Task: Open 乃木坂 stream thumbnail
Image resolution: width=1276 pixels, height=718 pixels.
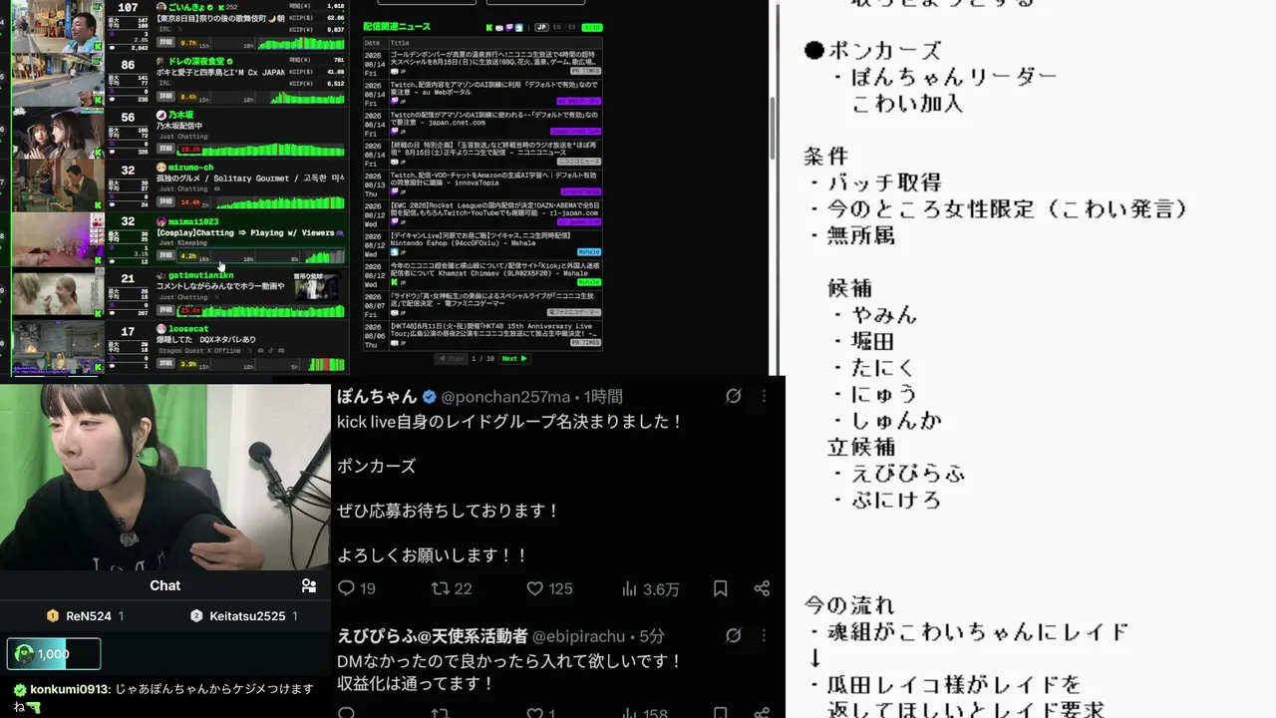Action: (x=58, y=133)
